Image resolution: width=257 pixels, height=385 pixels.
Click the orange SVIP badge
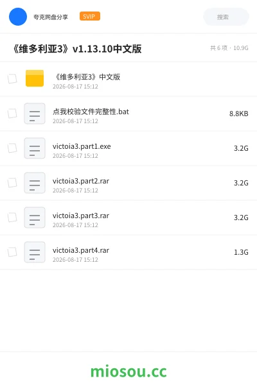[x=90, y=16]
